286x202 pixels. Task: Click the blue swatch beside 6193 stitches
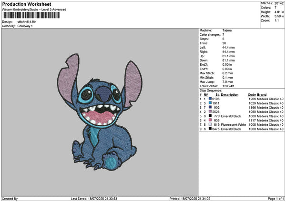pyautogui.click(x=210, y=99)
